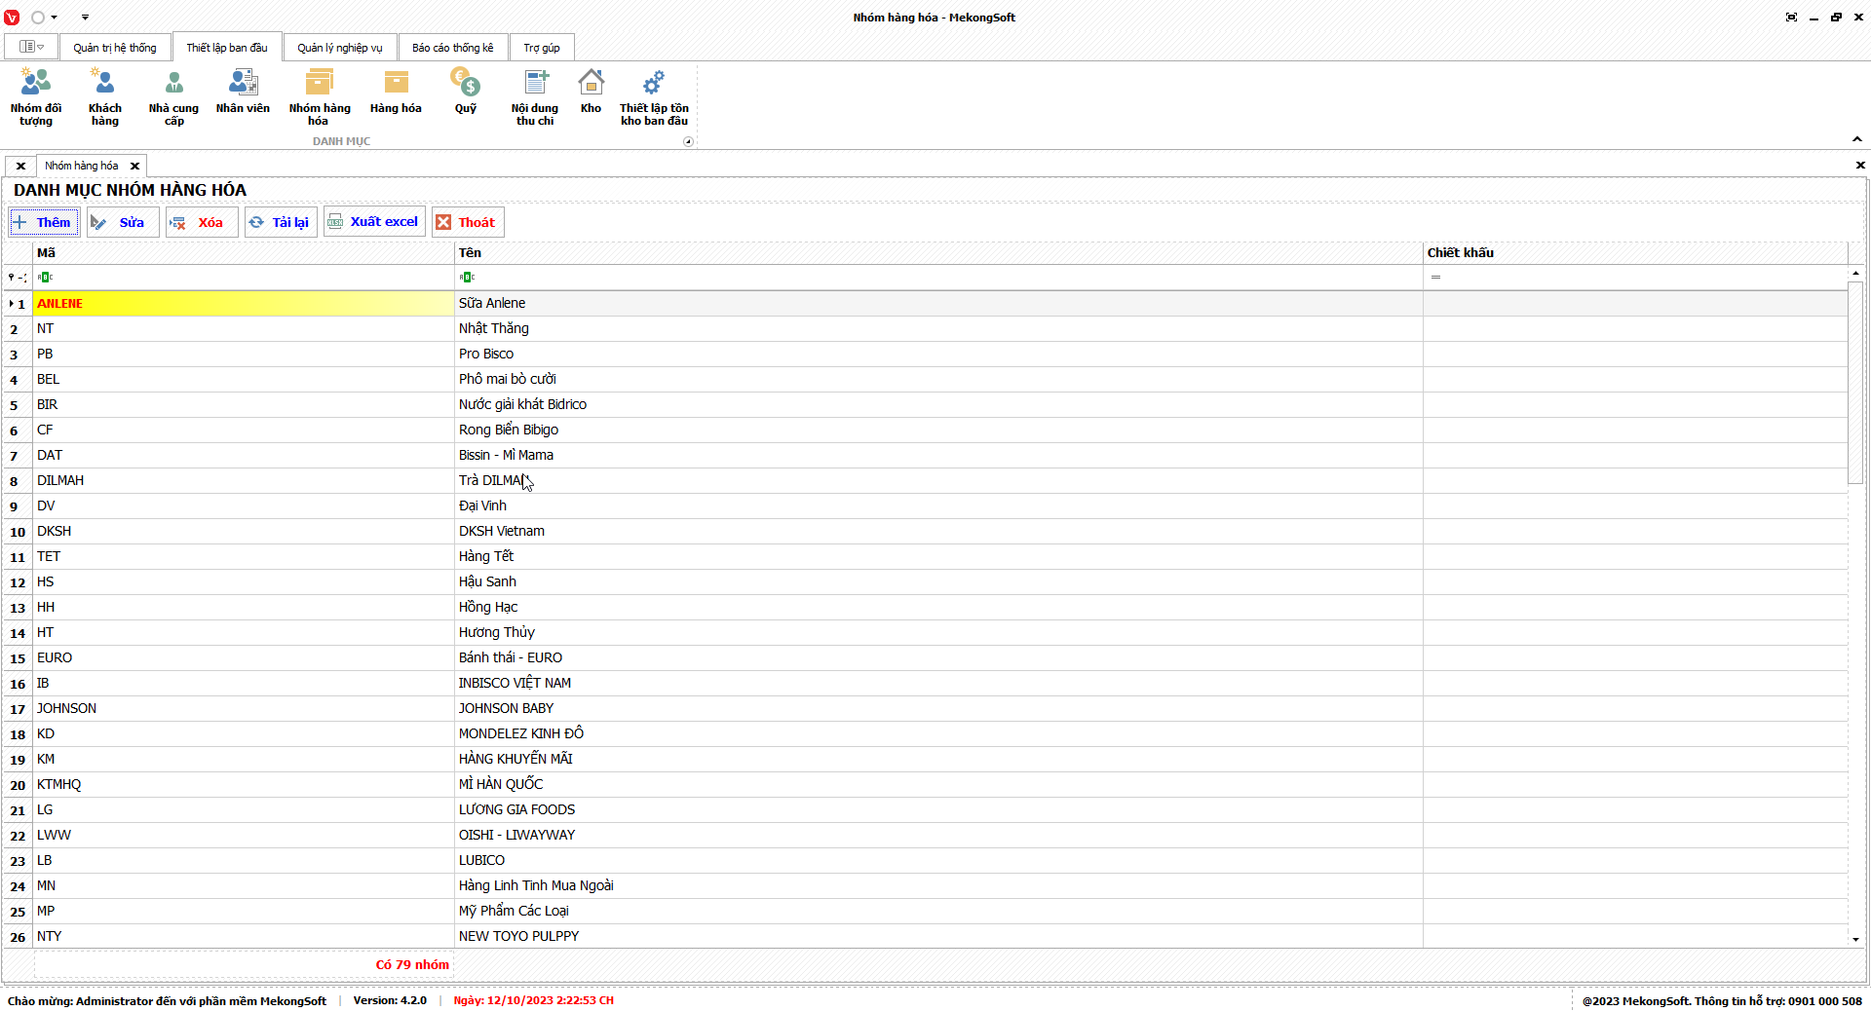
Task: Open Nhóm hàng hóa ribbon icon
Action: [x=319, y=97]
